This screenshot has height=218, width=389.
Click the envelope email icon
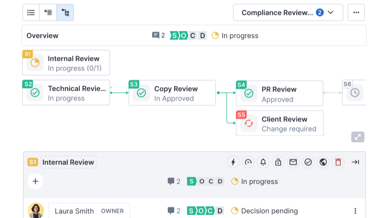293,162
